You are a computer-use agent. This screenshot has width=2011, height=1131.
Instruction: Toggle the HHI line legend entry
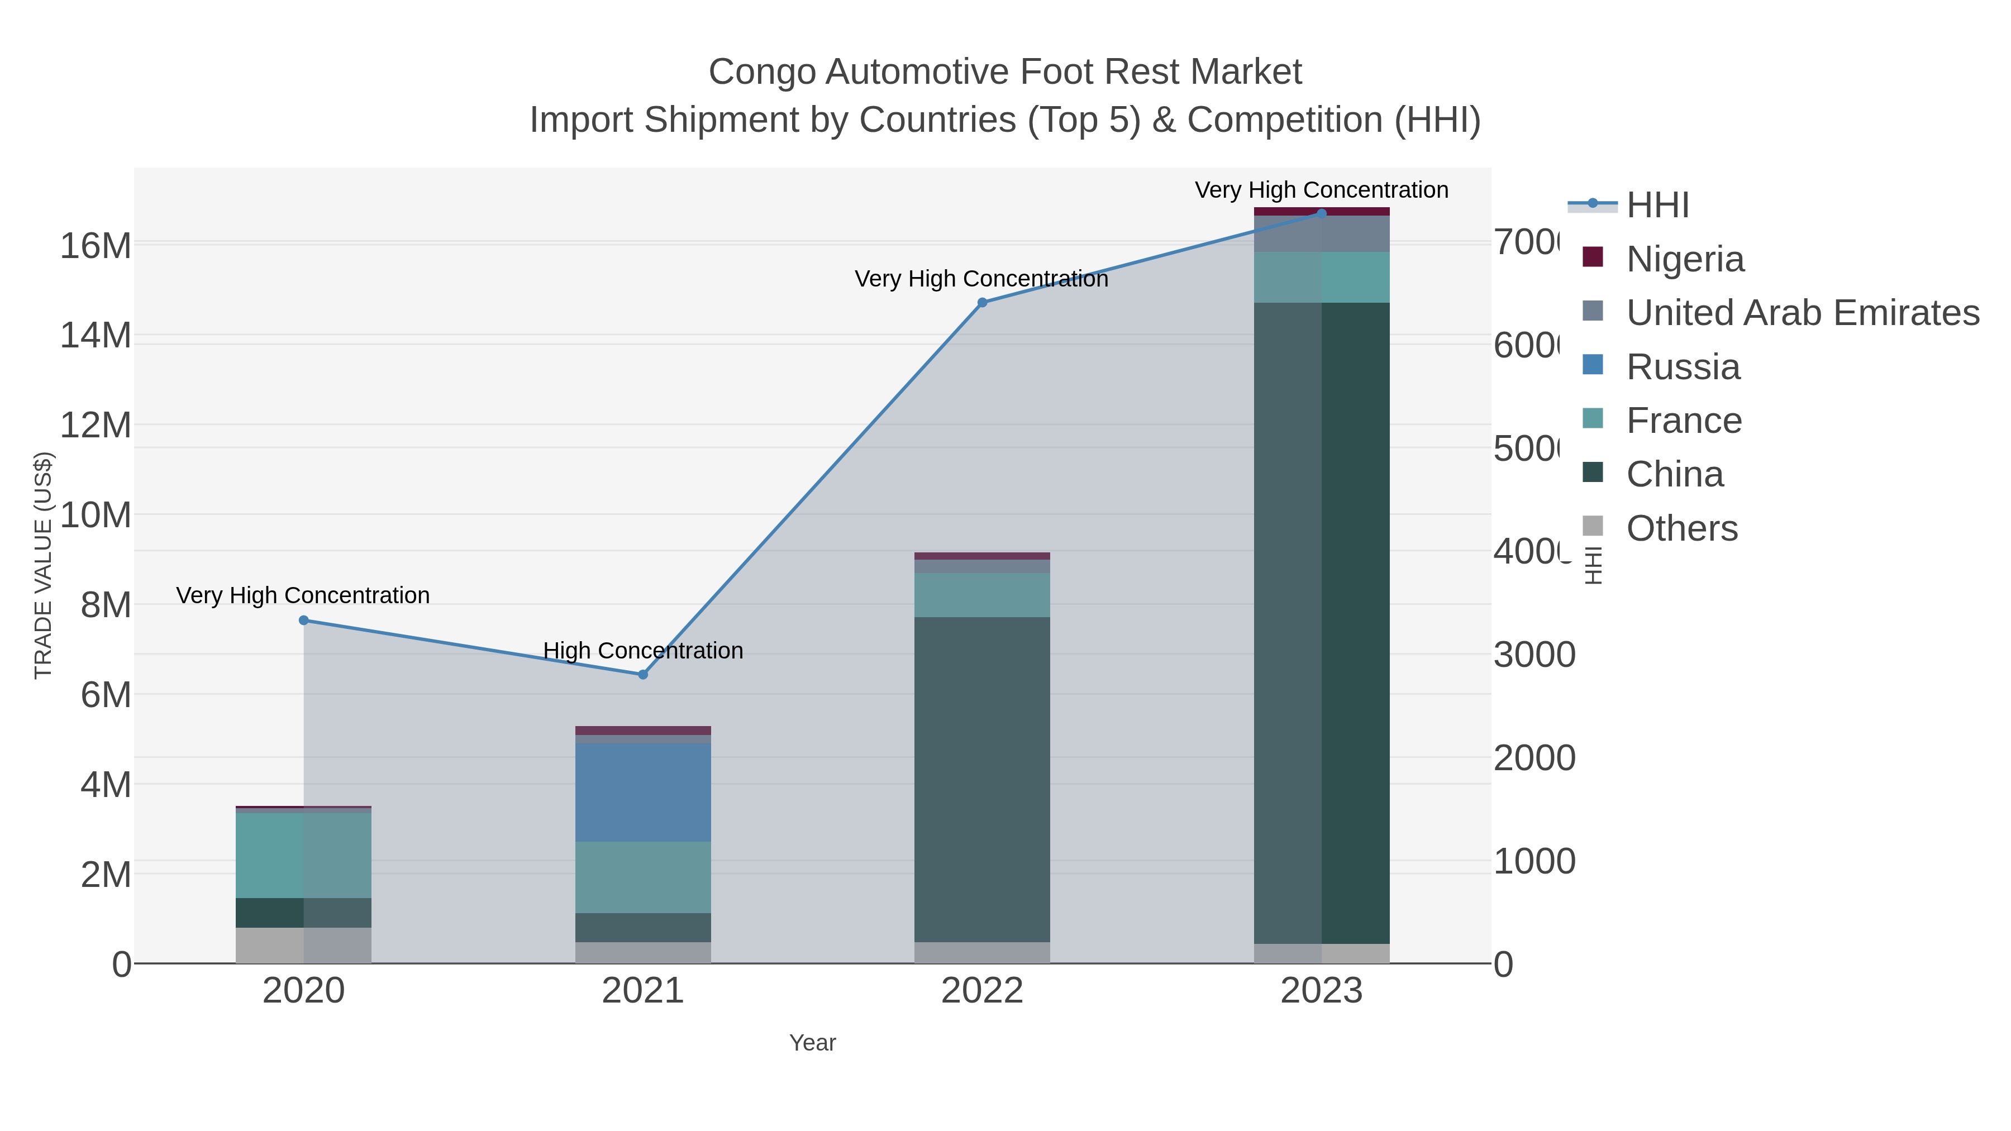tap(1628, 206)
